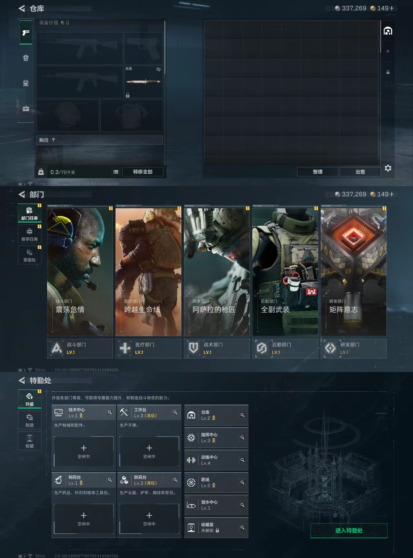The image size is (413, 558).
Task: Click the equipment panel scrollbar
Action: (x=165, y=47)
